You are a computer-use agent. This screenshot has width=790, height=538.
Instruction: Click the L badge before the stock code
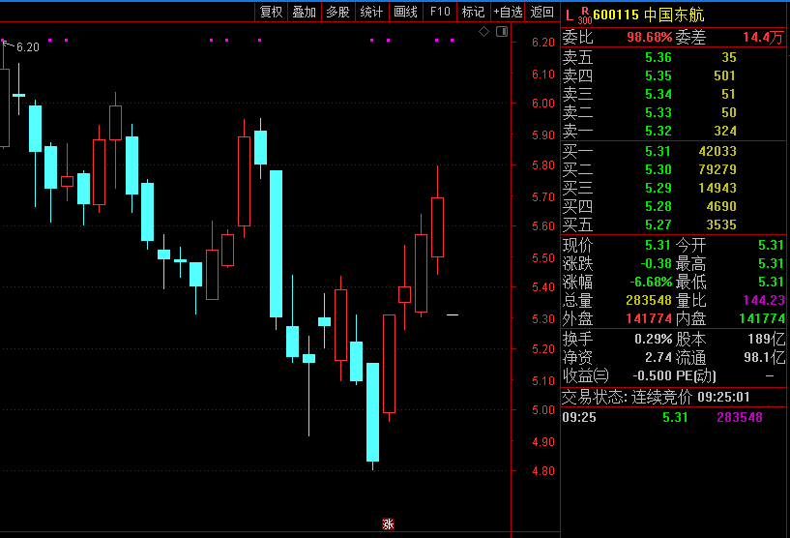click(x=569, y=15)
